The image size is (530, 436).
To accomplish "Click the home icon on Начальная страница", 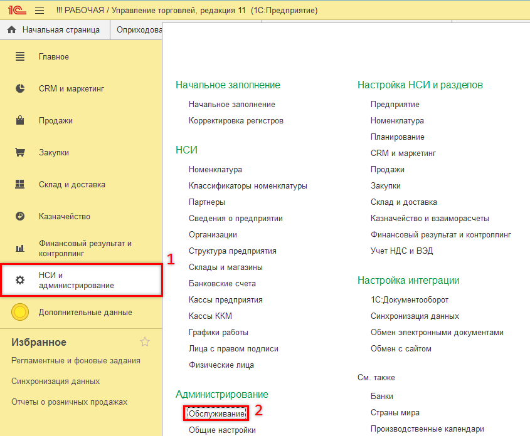I will (11, 29).
